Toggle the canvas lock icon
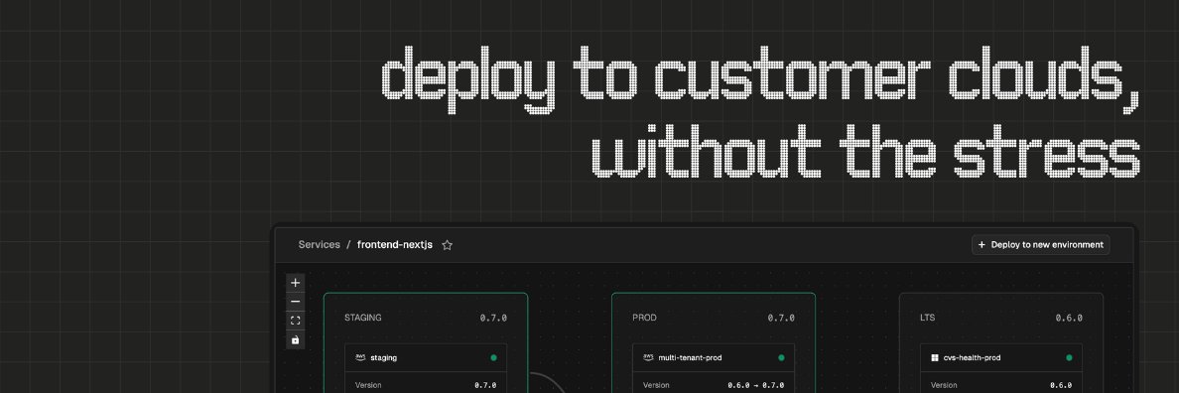The height and width of the screenshot is (393, 1179). [x=296, y=339]
